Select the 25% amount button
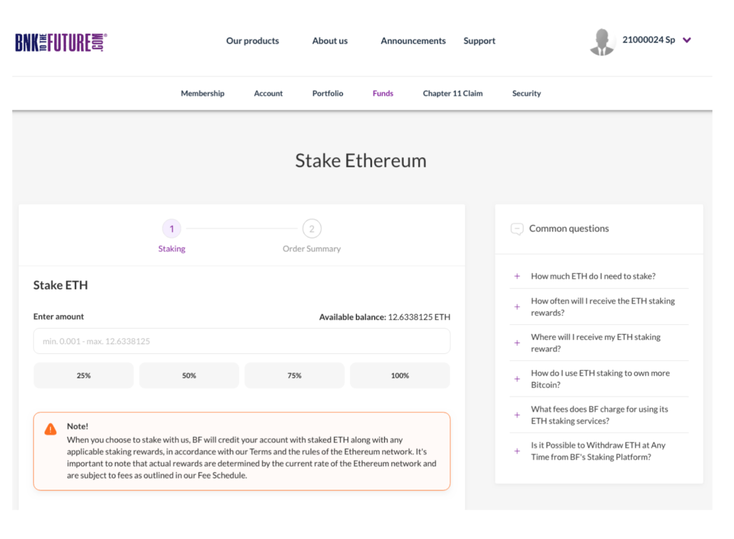 (x=84, y=375)
